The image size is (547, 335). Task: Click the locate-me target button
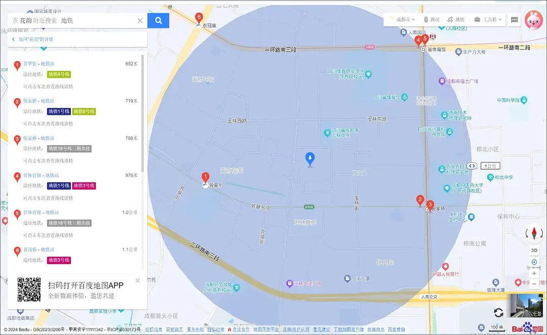tap(534, 262)
